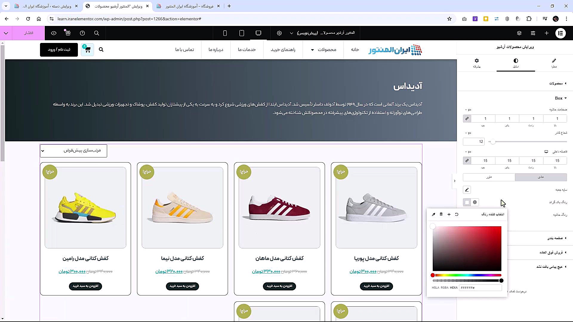Switch color format to RGBA
This screenshot has height=322, width=573.
445,288
